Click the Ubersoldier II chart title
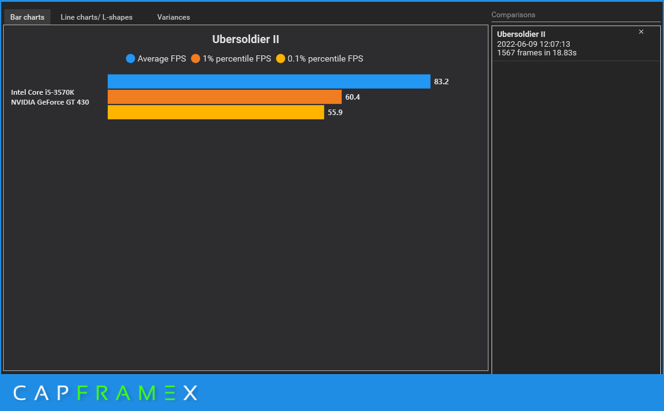 click(x=246, y=39)
